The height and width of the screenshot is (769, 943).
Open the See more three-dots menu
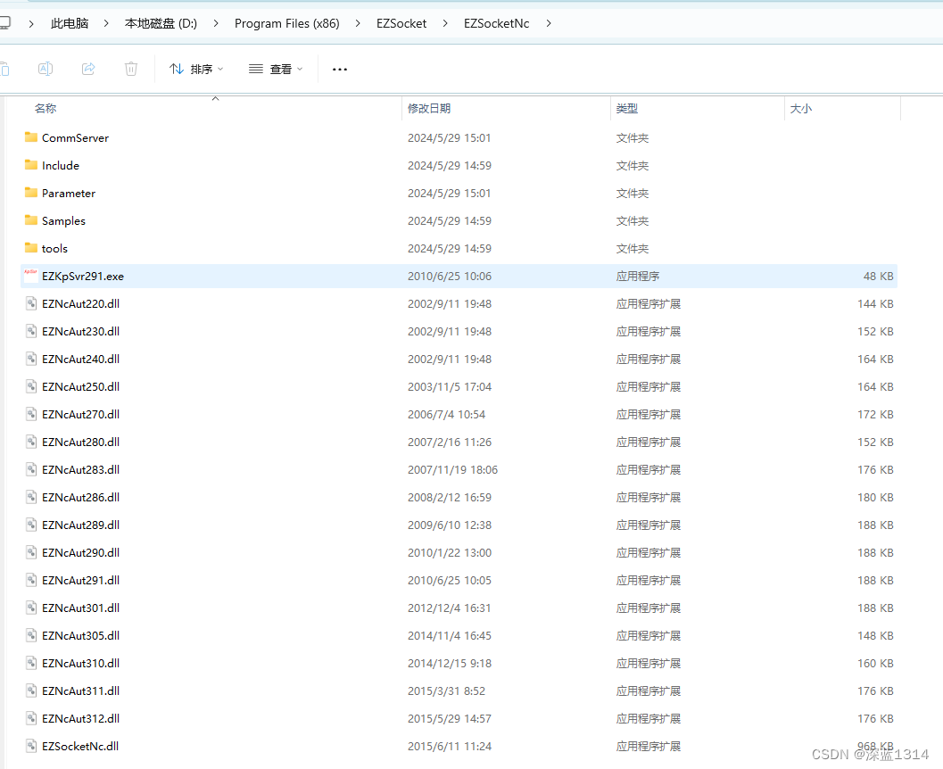tap(340, 70)
